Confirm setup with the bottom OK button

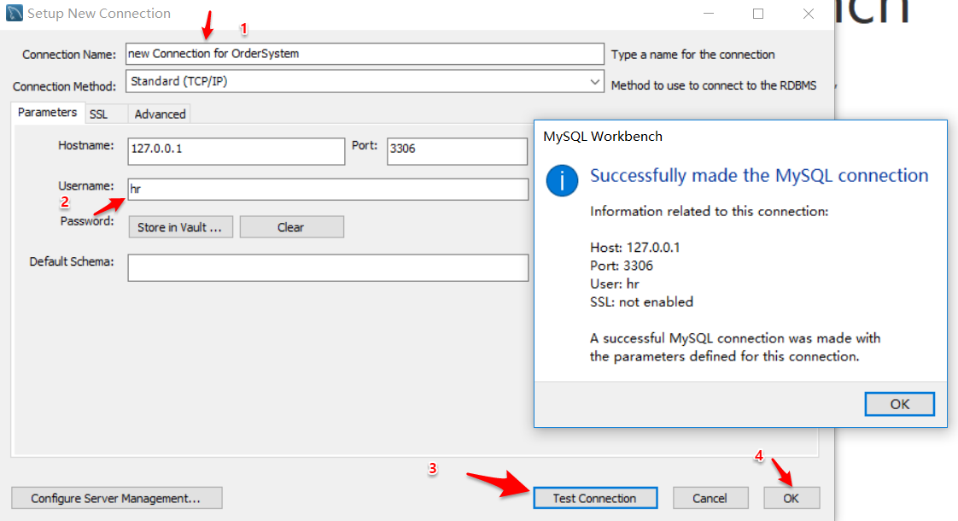tap(792, 498)
